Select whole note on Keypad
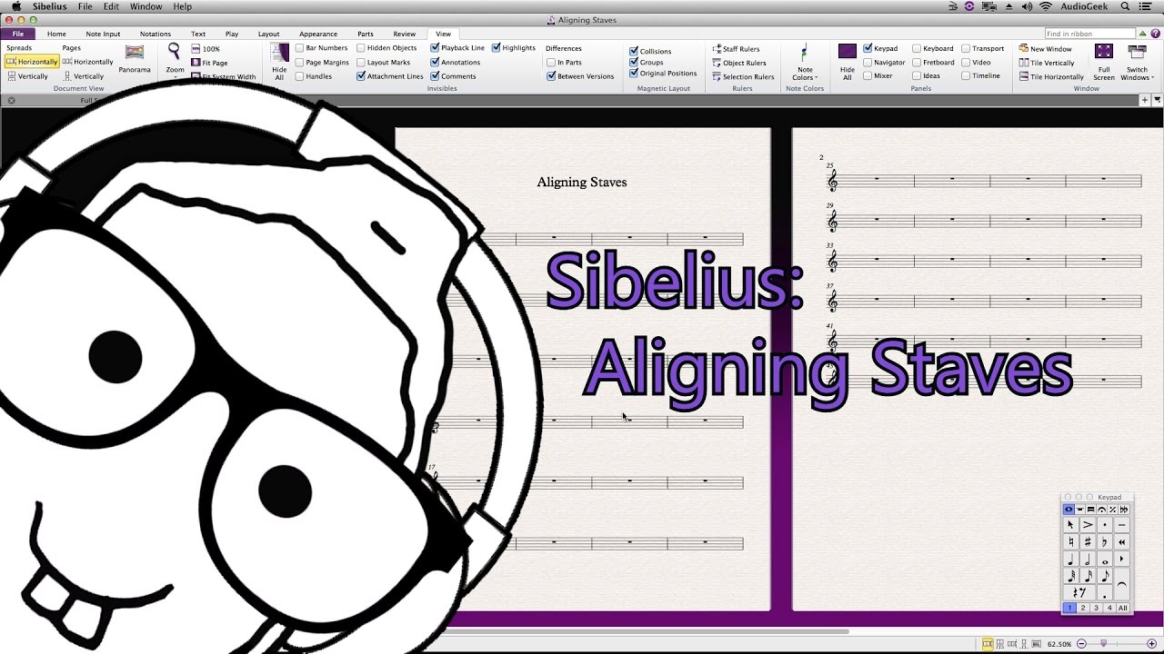 [1105, 560]
